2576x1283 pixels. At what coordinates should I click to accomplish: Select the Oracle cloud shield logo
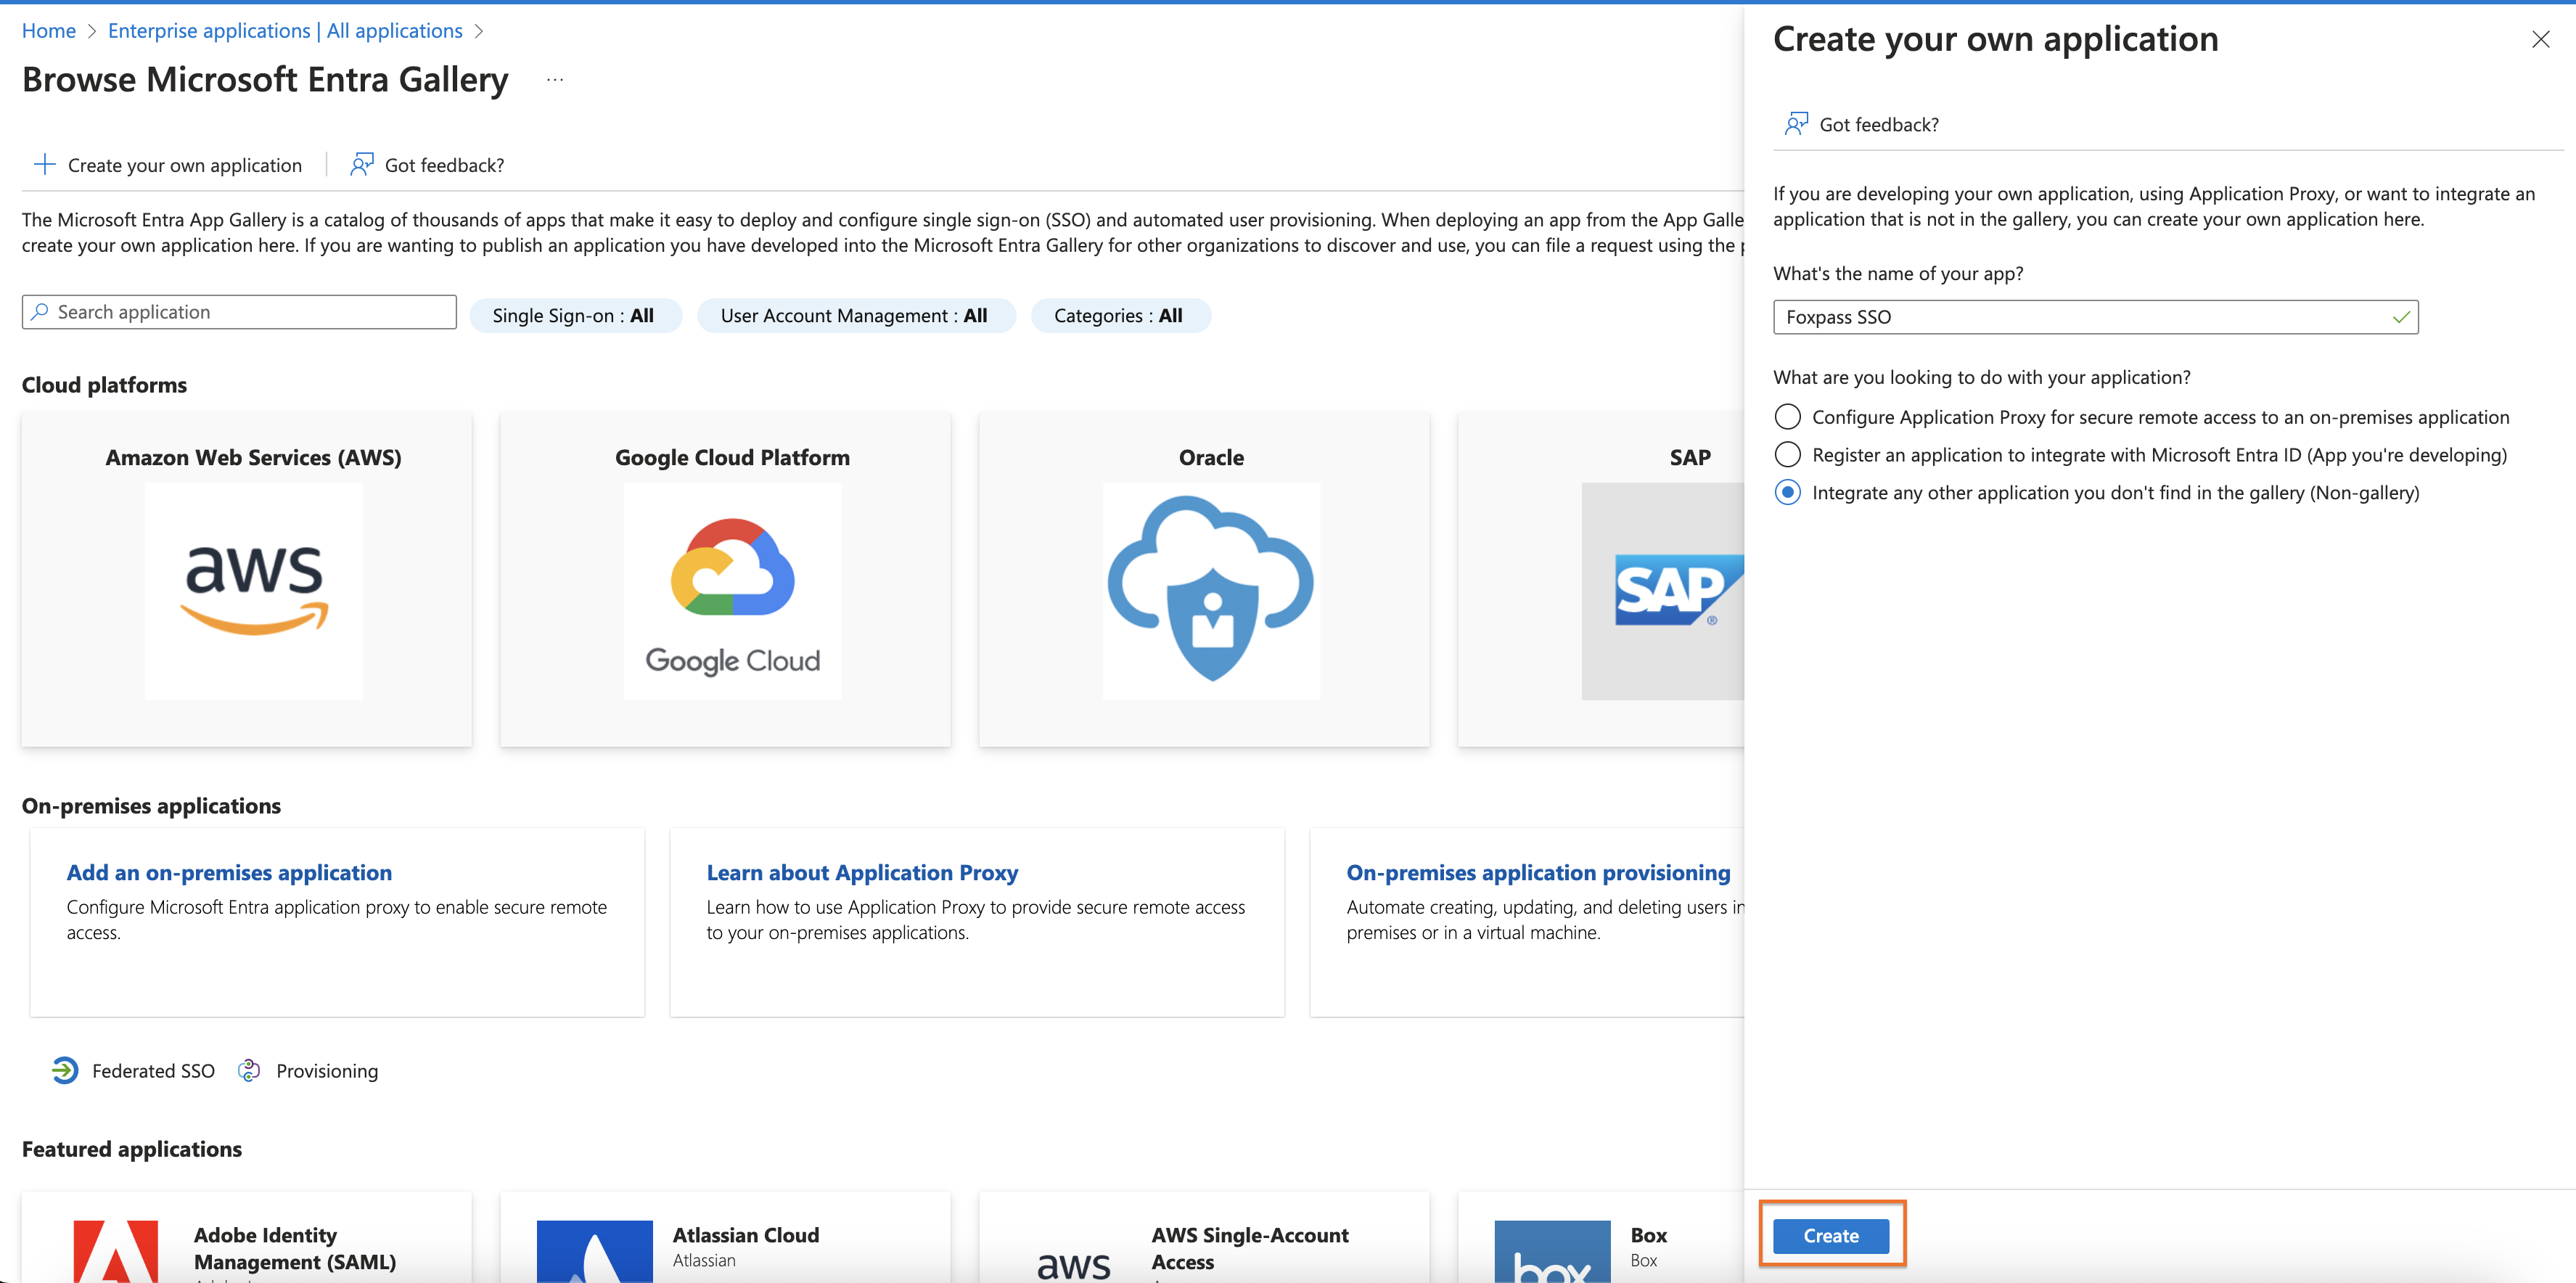[x=1211, y=591]
